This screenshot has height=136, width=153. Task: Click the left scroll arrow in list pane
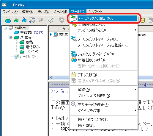coord(51,77)
